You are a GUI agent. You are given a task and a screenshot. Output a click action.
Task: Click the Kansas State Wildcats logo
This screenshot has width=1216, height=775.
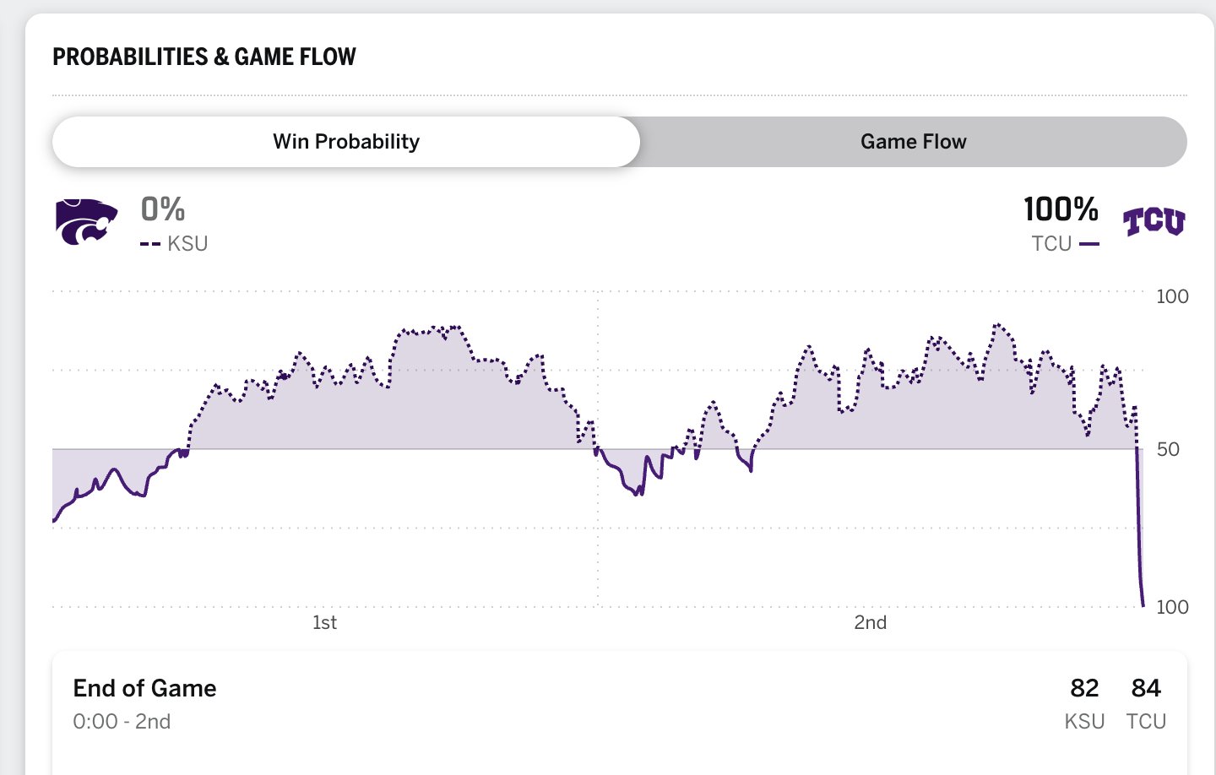click(x=86, y=221)
